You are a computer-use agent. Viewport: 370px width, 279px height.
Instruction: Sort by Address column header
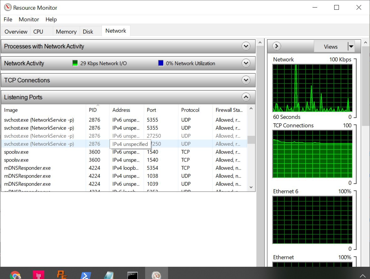127,110
